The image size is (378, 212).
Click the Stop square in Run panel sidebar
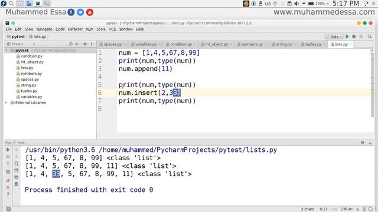[8, 157]
